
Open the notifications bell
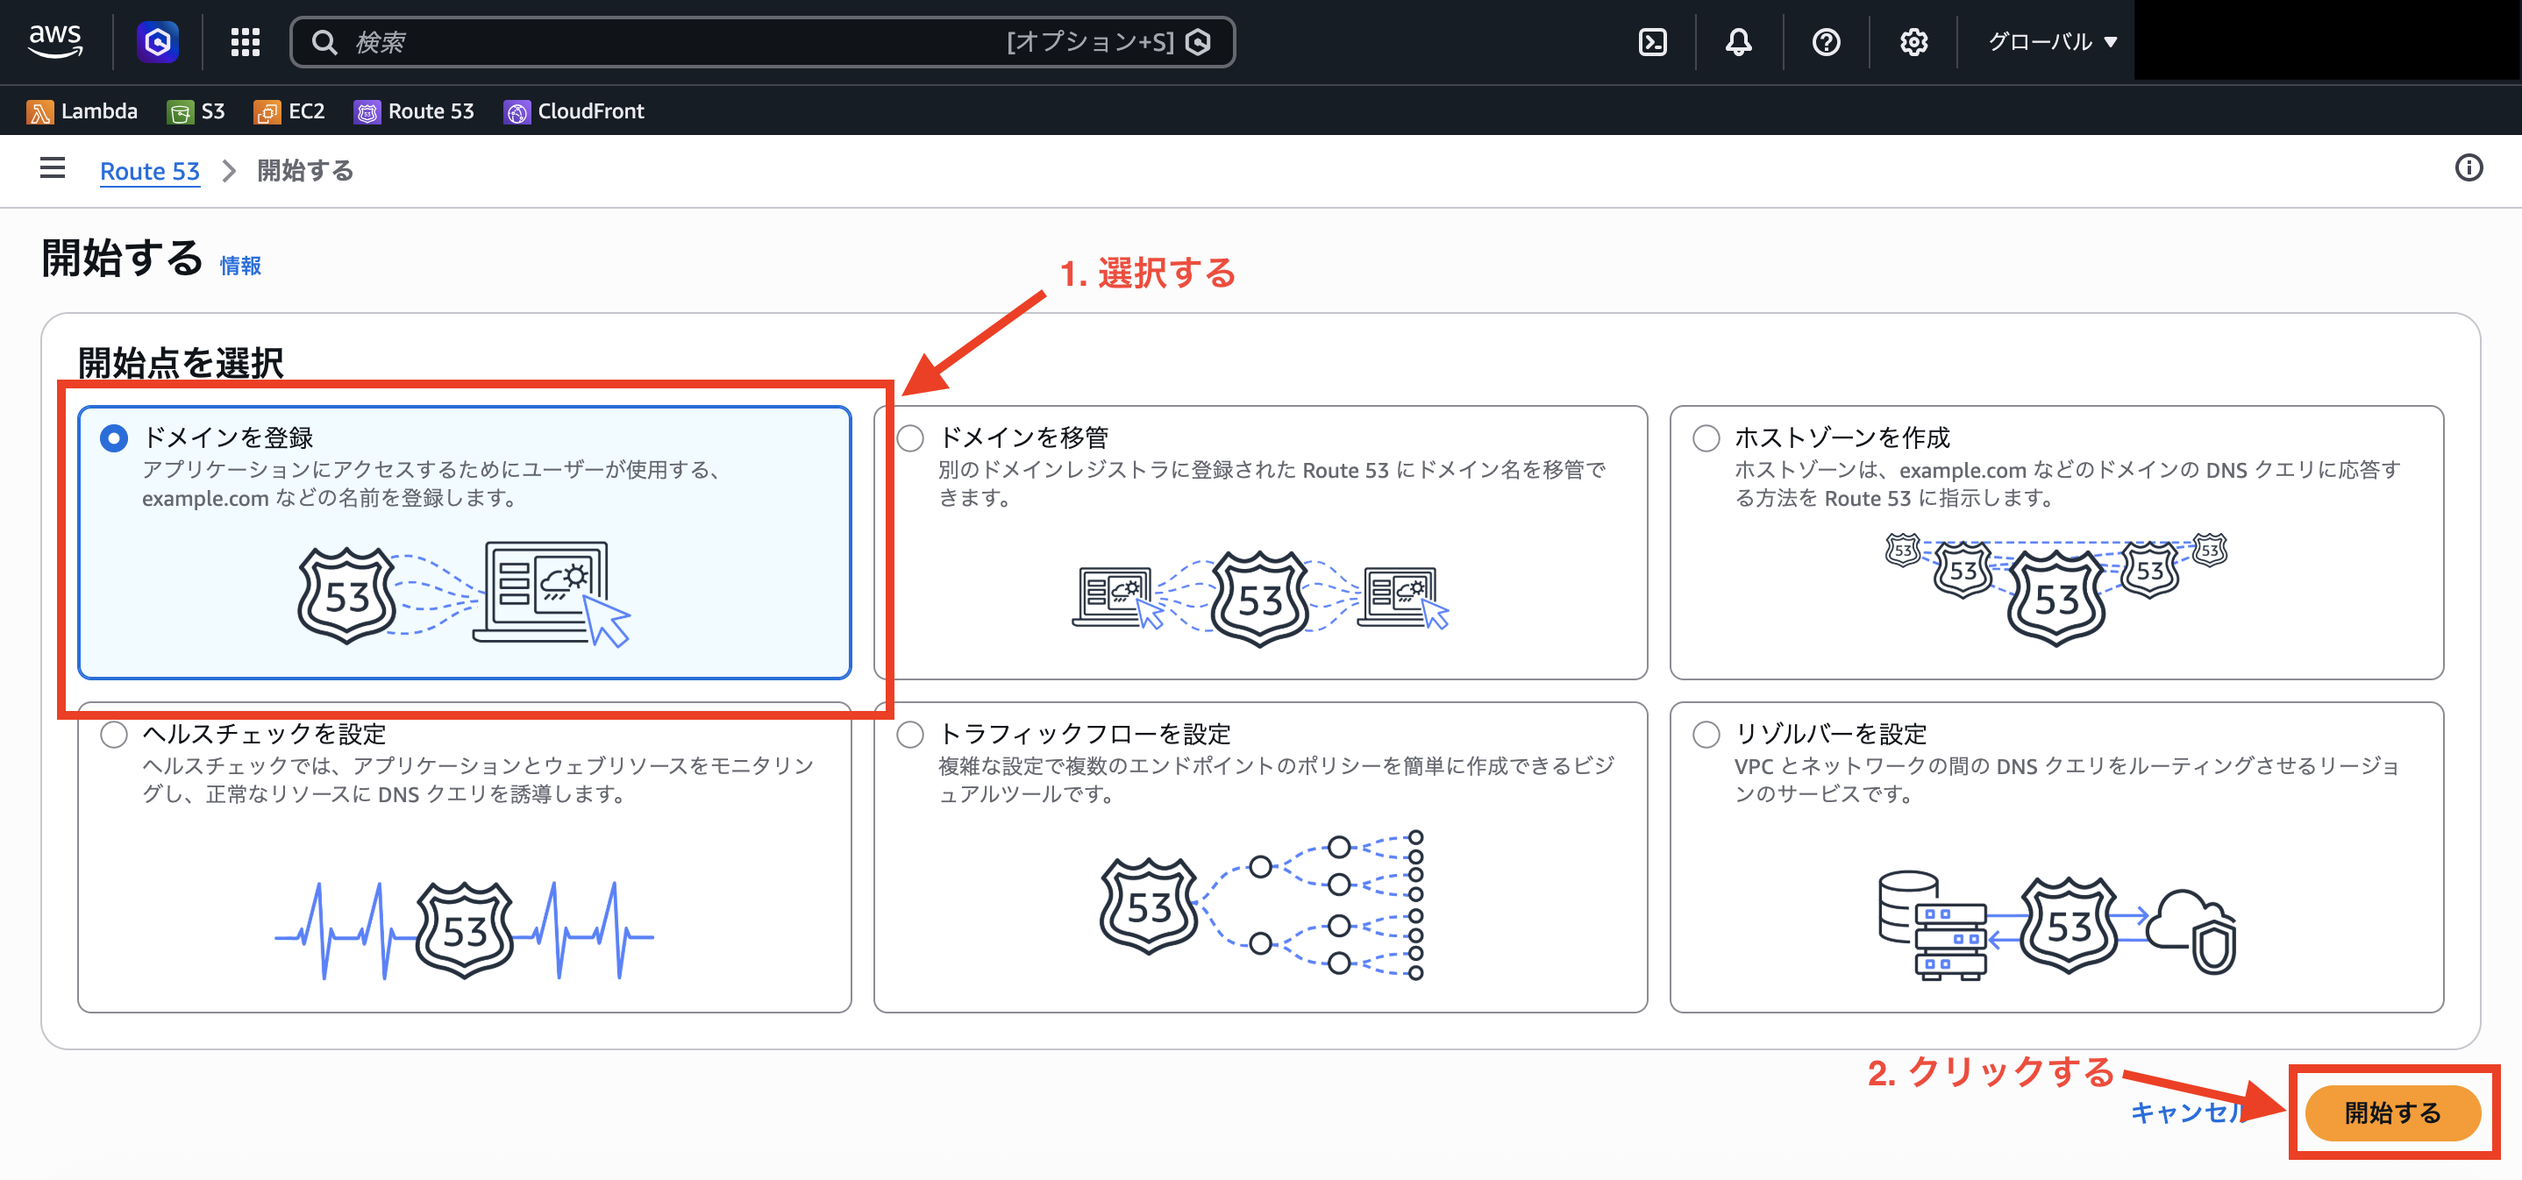pos(1739,42)
